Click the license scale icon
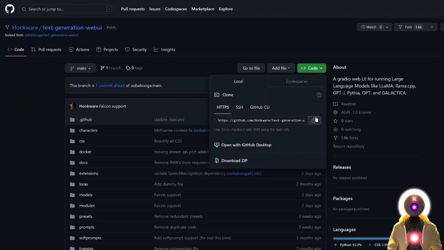 [335, 112]
